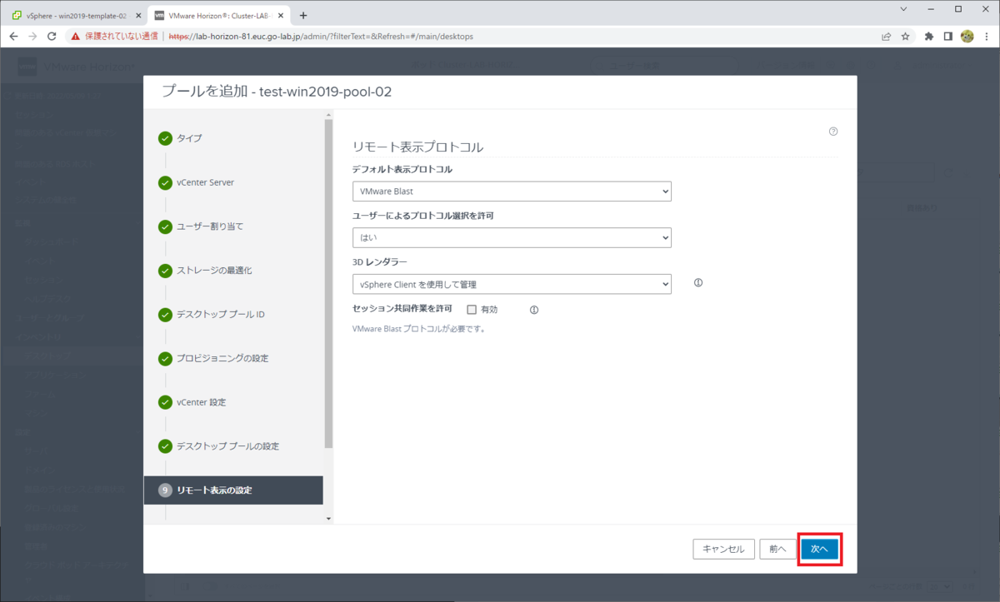Click info icon next to 有効 checkbox

pos(534,310)
